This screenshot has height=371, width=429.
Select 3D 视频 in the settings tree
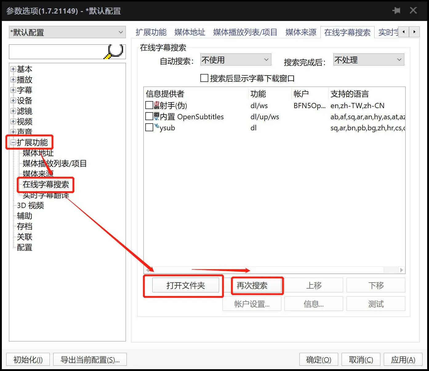click(30, 205)
